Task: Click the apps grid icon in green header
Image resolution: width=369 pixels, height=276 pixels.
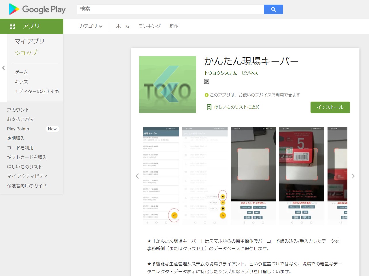Action: click(12, 26)
